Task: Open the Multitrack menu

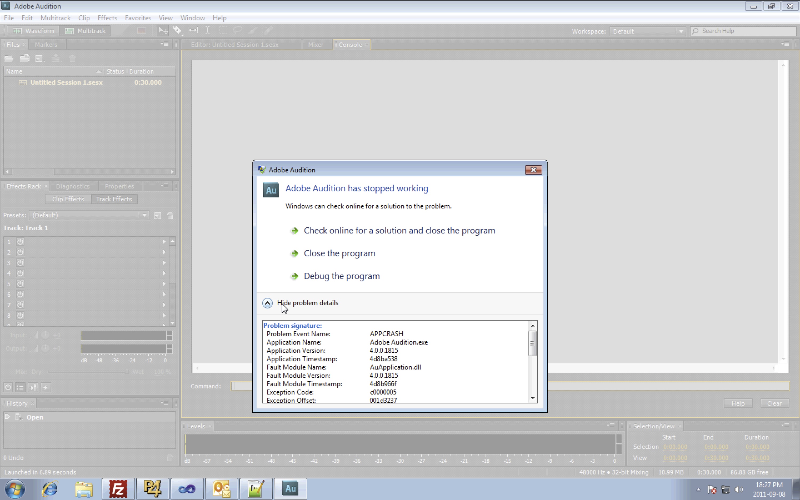Action: click(55, 18)
